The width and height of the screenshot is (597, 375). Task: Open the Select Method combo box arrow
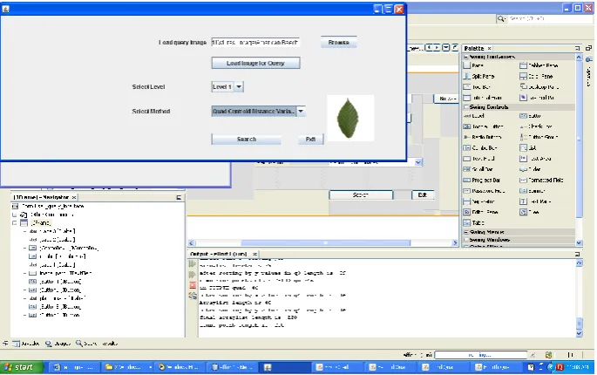coord(301,112)
